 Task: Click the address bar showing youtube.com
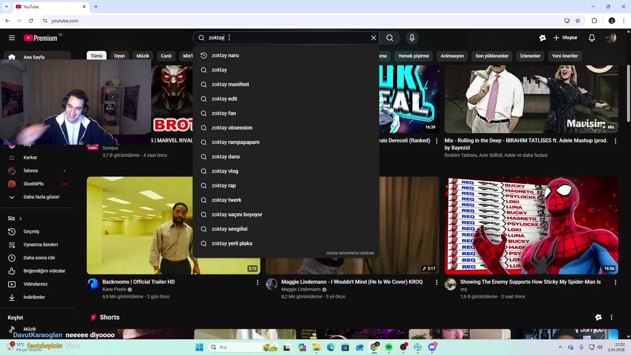coord(306,21)
